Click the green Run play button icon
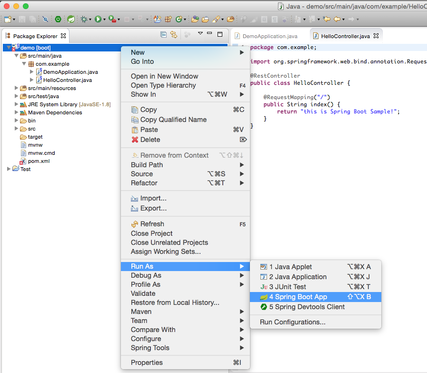This screenshot has width=427, height=373. pos(98,19)
